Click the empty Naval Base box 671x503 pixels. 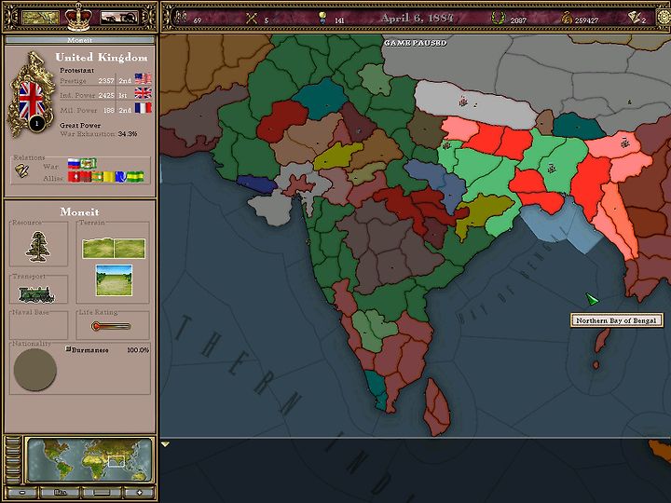click(38, 326)
